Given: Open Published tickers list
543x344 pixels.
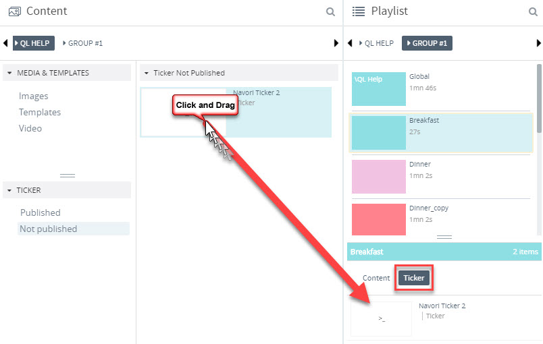Looking at the screenshot, I should [x=40, y=212].
